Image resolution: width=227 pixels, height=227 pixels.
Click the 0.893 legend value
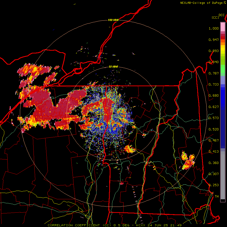pyautogui.click(x=214, y=51)
